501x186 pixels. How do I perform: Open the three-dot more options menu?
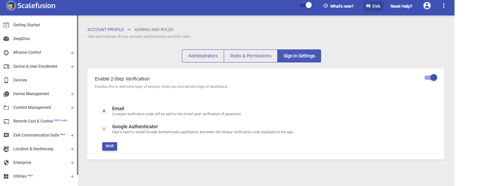pos(444,6)
